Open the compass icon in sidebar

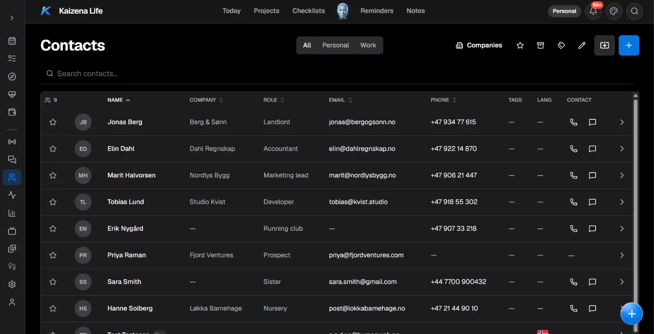tap(12, 77)
